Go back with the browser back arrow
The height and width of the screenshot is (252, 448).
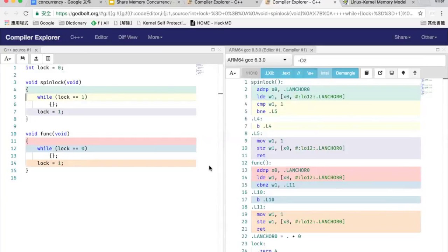[x=6, y=14]
